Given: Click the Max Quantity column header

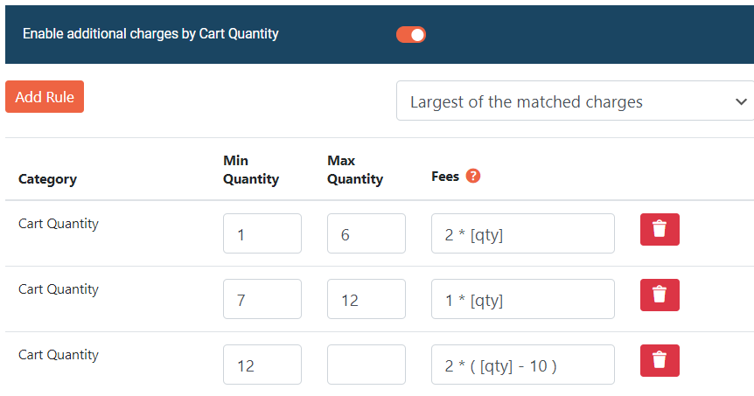Looking at the screenshot, I should pos(355,170).
